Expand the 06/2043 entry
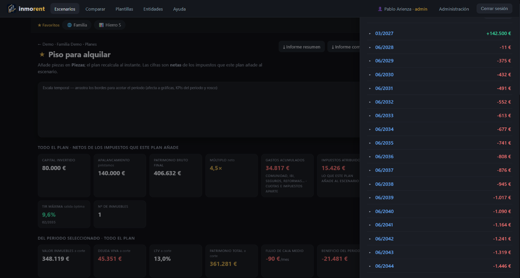Viewport: 520px width, 278px height. 439,252
